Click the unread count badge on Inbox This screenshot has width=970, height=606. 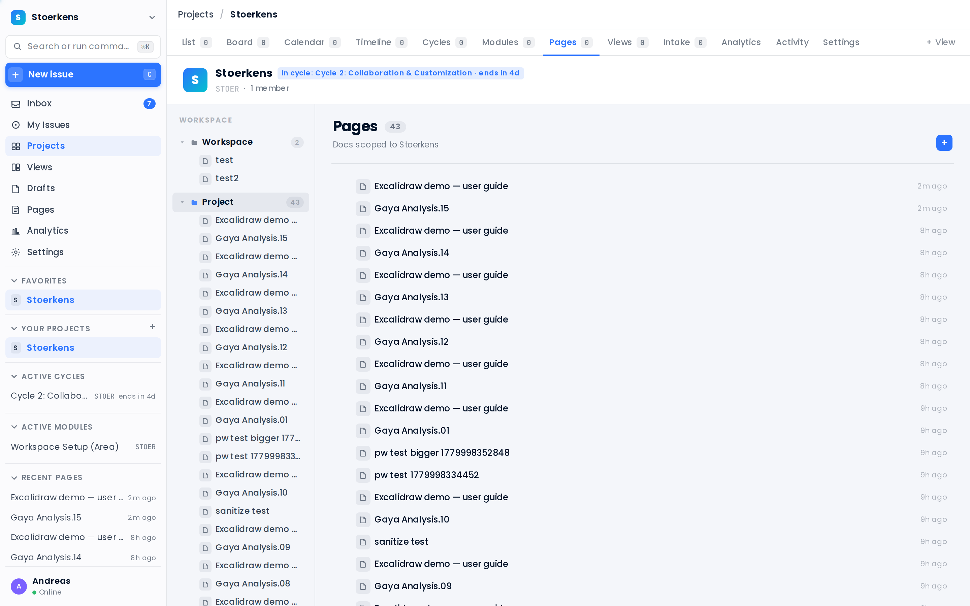(x=149, y=104)
